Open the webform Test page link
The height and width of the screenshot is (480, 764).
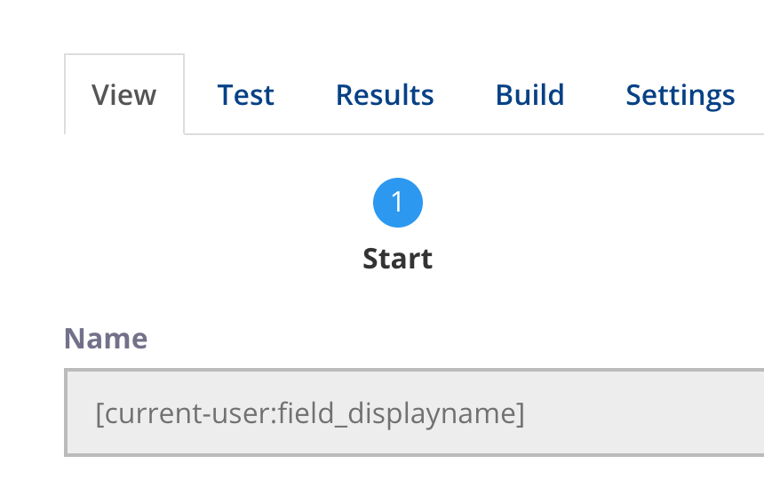(x=245, y=94)
